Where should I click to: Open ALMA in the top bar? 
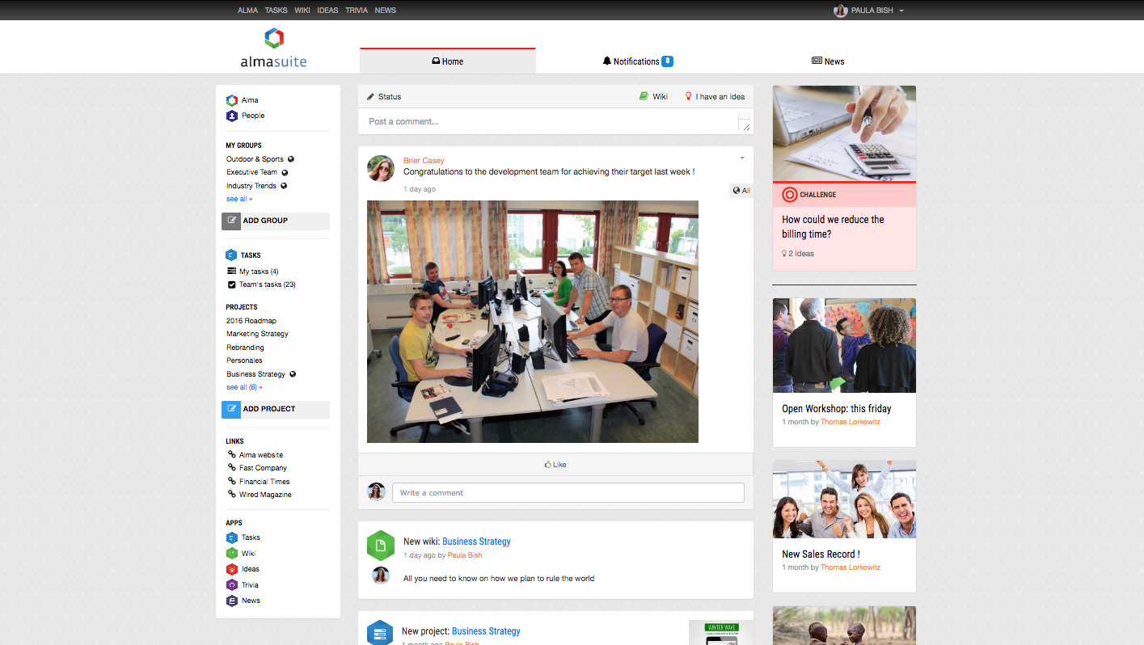(247, 11)
